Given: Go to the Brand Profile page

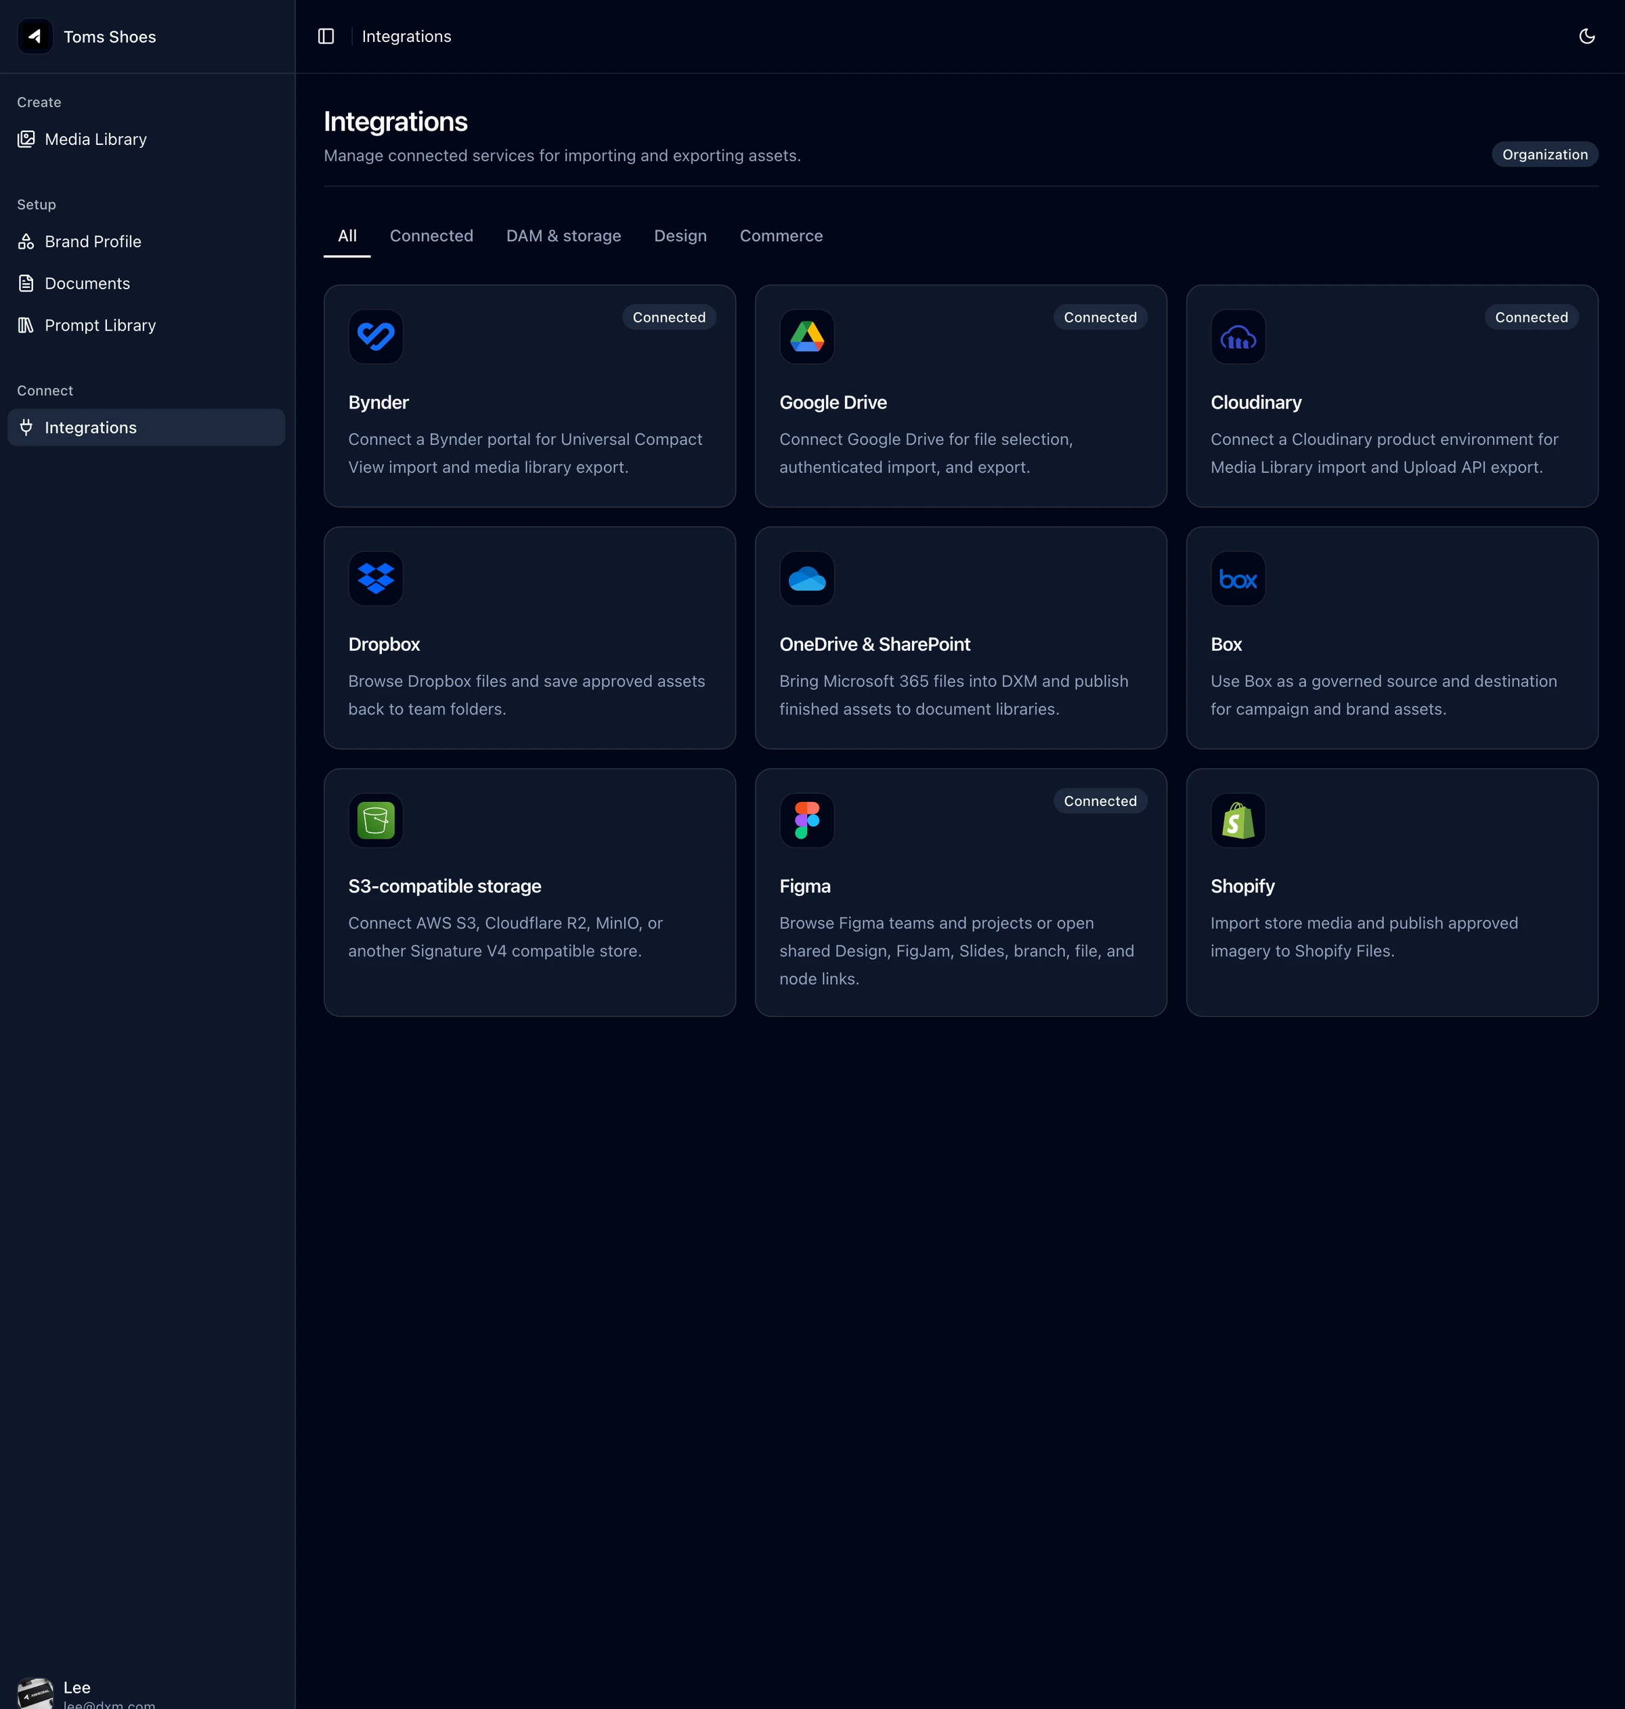Looking at the screenshot, I should (146, 242).
